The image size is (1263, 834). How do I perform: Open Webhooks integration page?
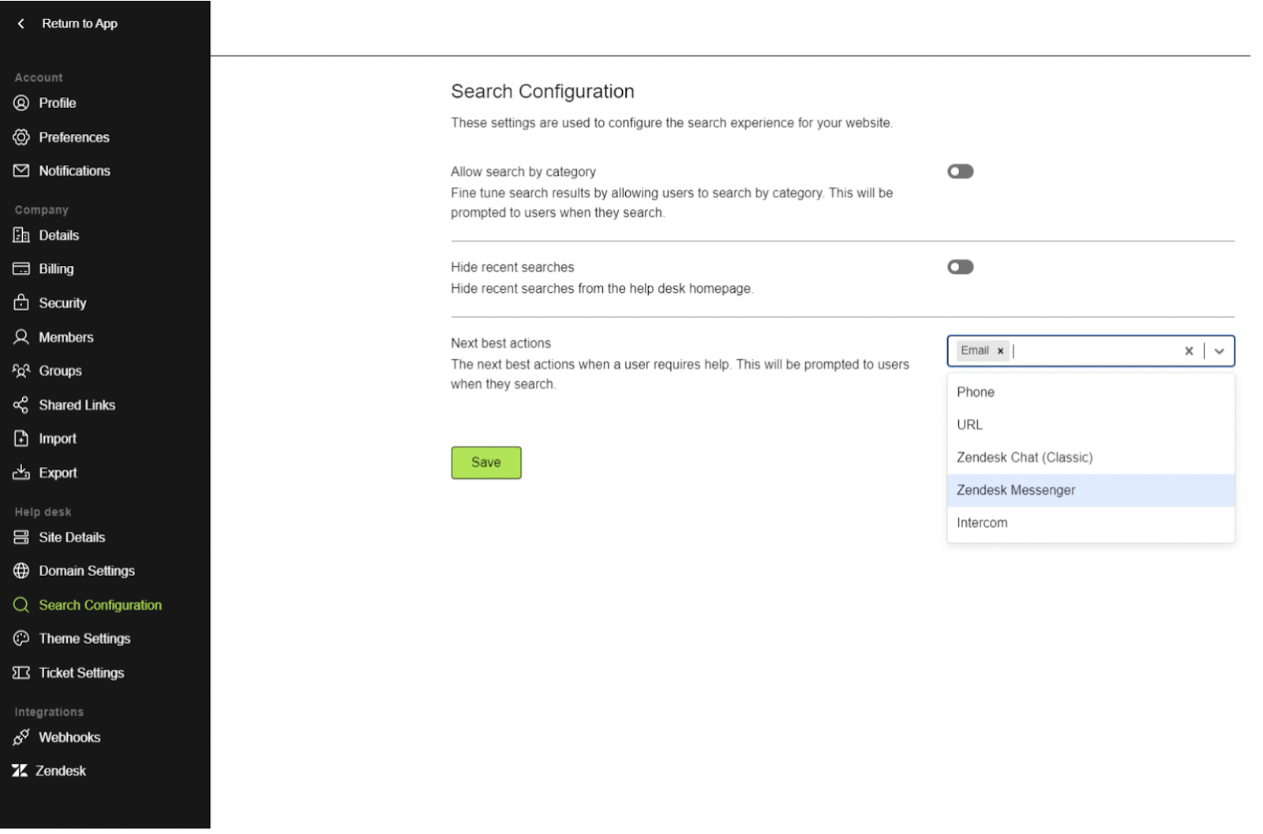pyautogui.click(x=69, y=739)
